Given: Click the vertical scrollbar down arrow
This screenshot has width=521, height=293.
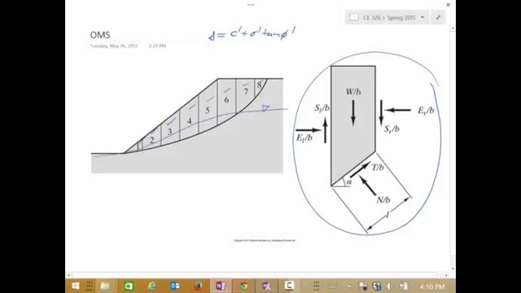Looking at the screenshot, I should (453, 269).
